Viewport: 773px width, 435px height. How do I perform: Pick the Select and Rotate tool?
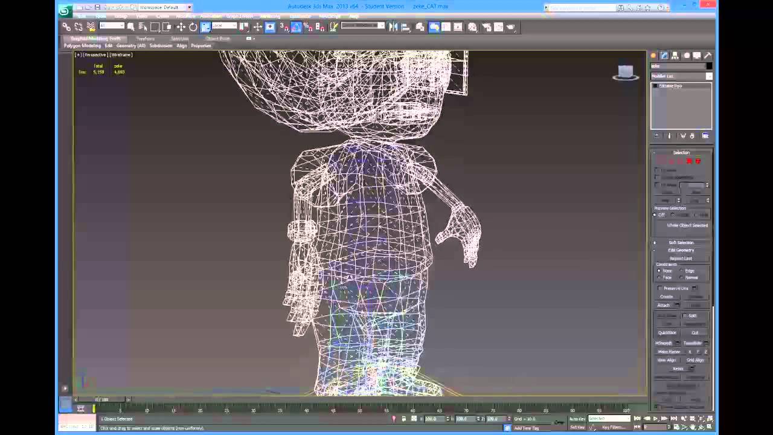pos(193,27)
